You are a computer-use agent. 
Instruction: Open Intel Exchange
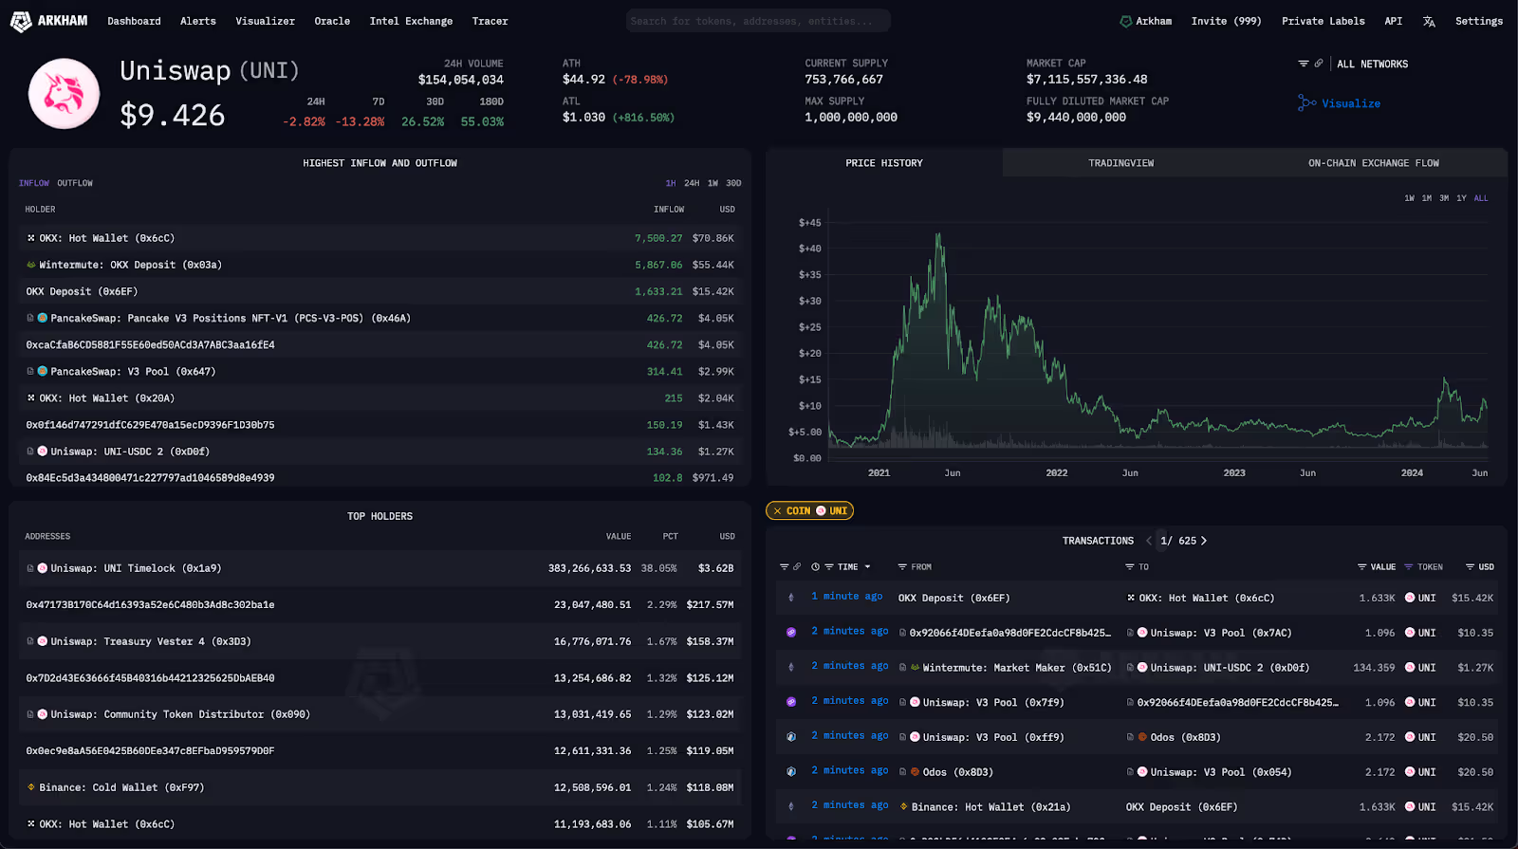411,21
